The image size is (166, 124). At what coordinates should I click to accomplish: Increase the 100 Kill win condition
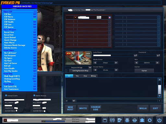click(x=157, y=63)
